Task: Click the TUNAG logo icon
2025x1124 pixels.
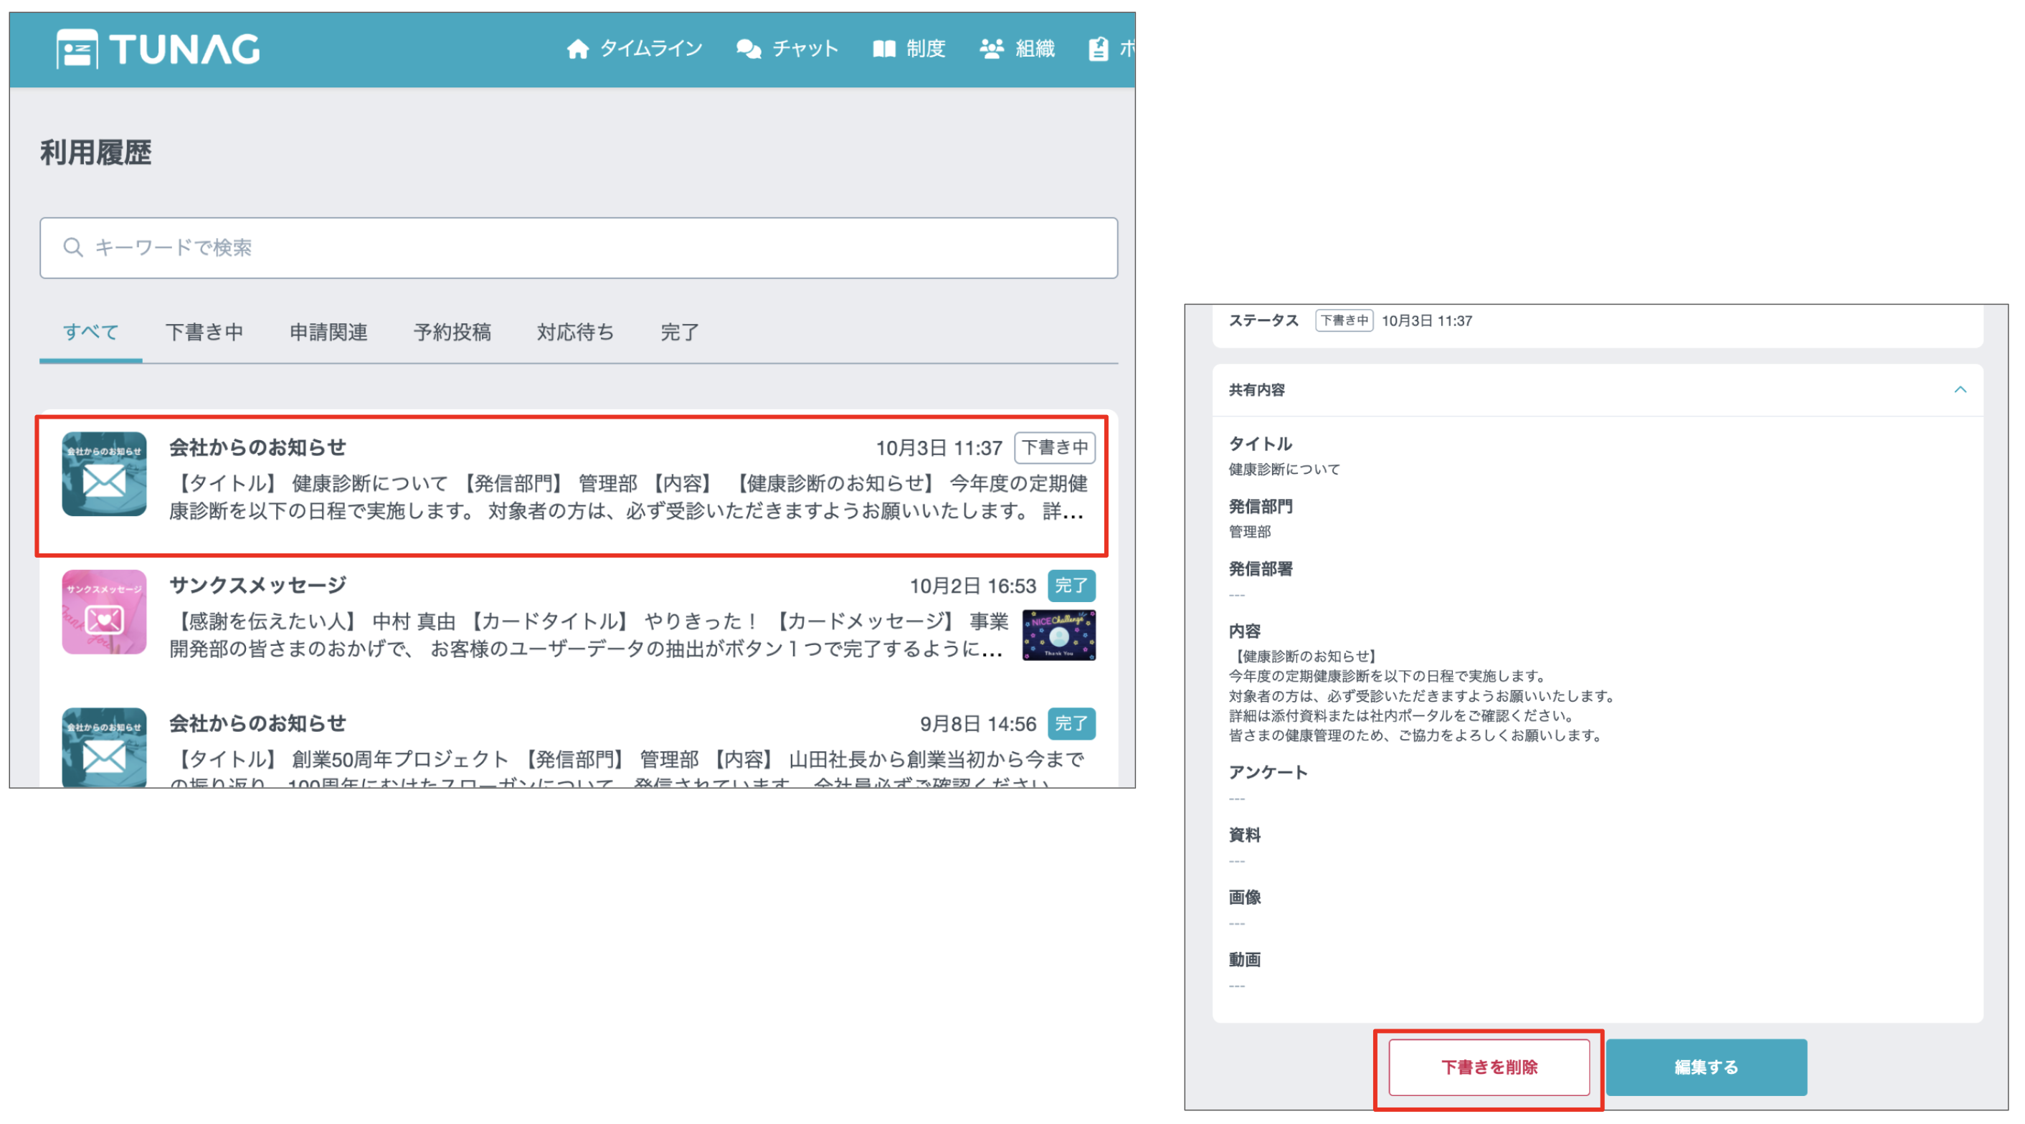Action: coord(77,49)
